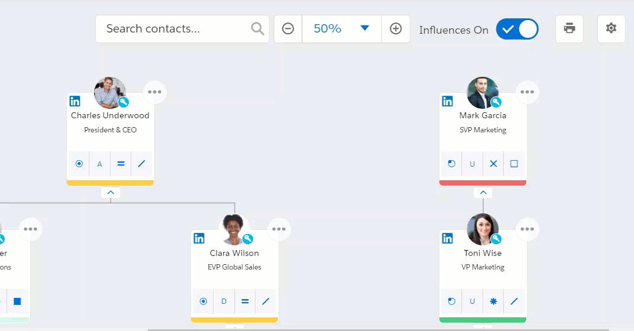Click the Charles Underwood name link
Screen dimensions: 634x331
[110, 116]
